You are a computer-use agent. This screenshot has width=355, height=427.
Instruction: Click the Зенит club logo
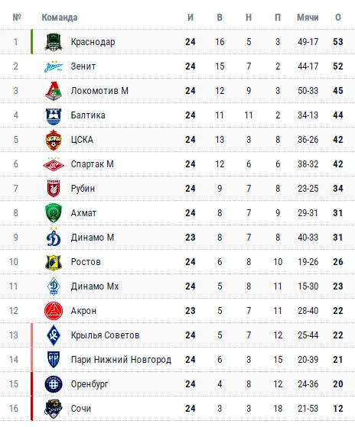point(54,66)
